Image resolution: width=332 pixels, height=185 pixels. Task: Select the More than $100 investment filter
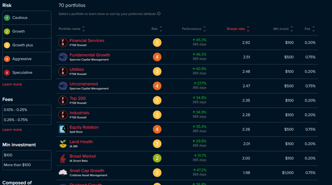[27, 165]
